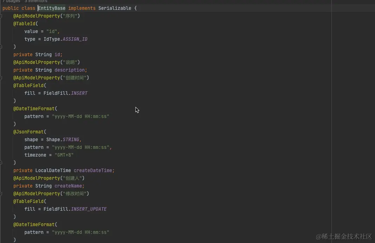Click the "id" string value

pyautogui.click(x=52, y=31)
